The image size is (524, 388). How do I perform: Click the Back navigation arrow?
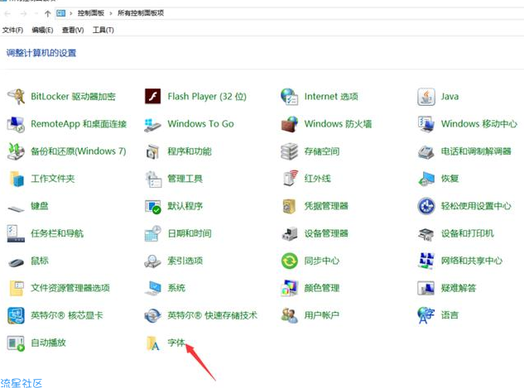7,13
